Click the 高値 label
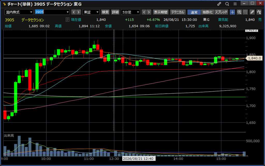Viewport: 265px width, 166px height. click(x=58, y=26)
